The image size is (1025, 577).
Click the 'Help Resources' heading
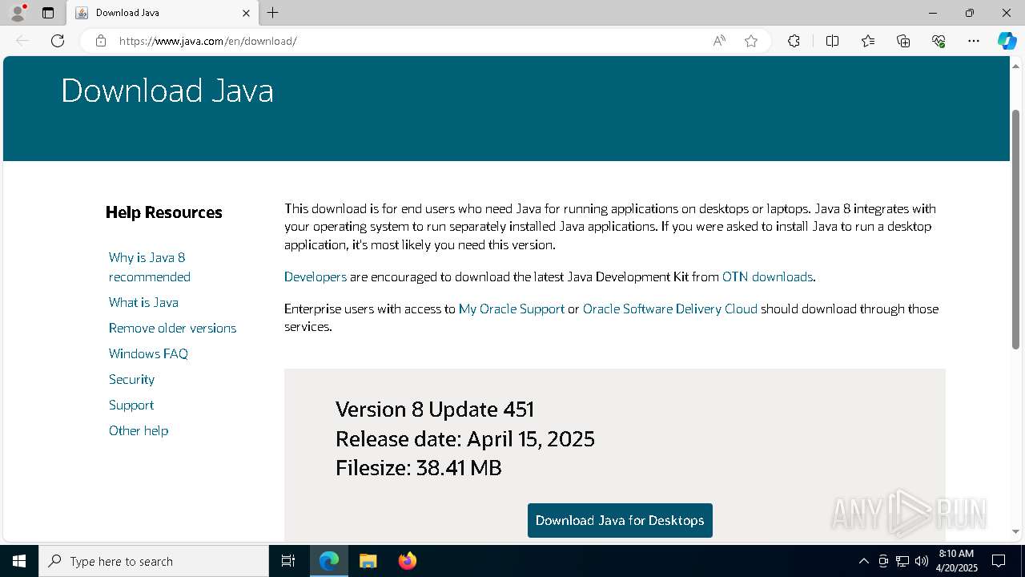tap(164, 212)
